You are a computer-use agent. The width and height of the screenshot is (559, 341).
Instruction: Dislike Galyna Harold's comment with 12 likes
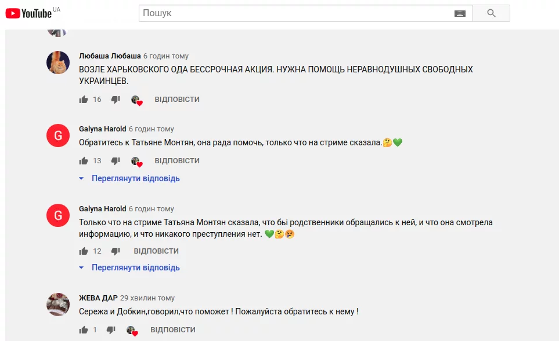(x=116, y=251)
